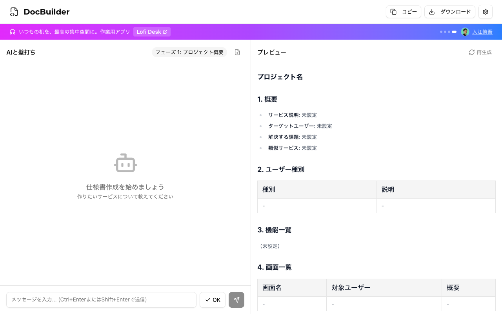Click the new document icon beside the phase badge
This screenshot has width=502, height=314.
(237, 52)
